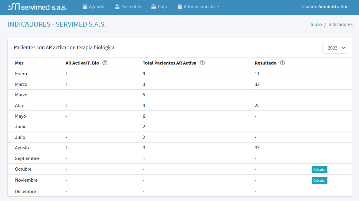
Task: Select the Caja menu item
Action: (162, 7)
